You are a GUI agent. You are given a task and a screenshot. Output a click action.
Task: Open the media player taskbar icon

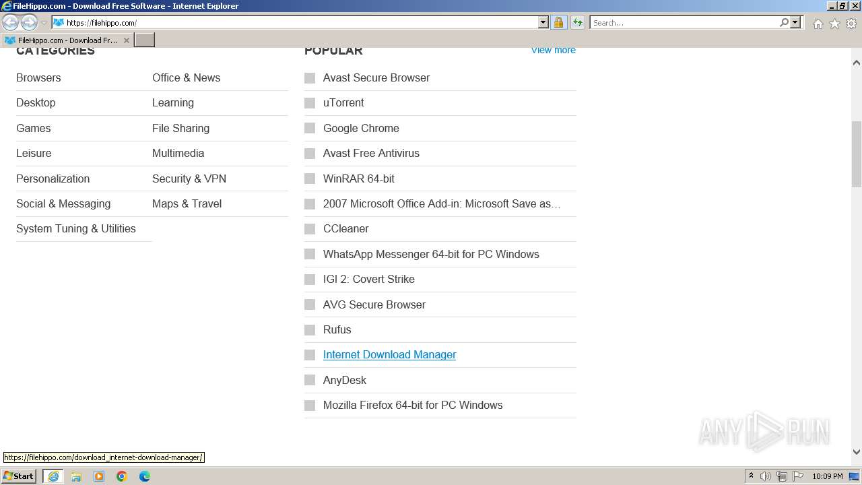[x=99, y=476]
